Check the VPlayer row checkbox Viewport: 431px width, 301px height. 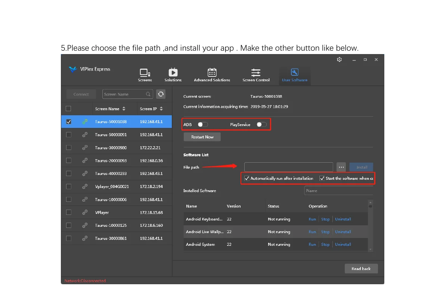(69, 212)
